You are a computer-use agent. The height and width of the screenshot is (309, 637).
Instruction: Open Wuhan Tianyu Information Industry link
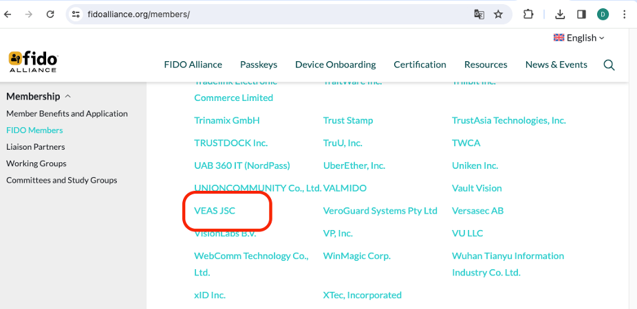(x=508, y=264)
